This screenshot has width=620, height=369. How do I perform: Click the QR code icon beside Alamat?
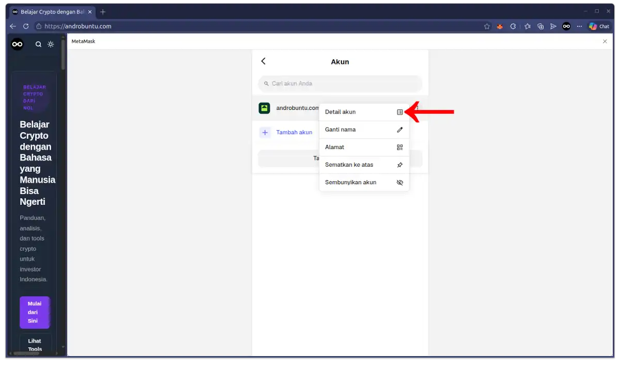pyautogui.click(x=400, y=147)
